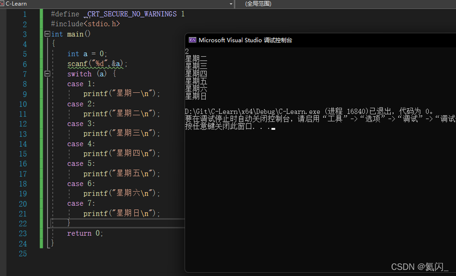456x276 pixels.
Task: Open the C-Learn project dropdown arrow
Action: (231, 4)
